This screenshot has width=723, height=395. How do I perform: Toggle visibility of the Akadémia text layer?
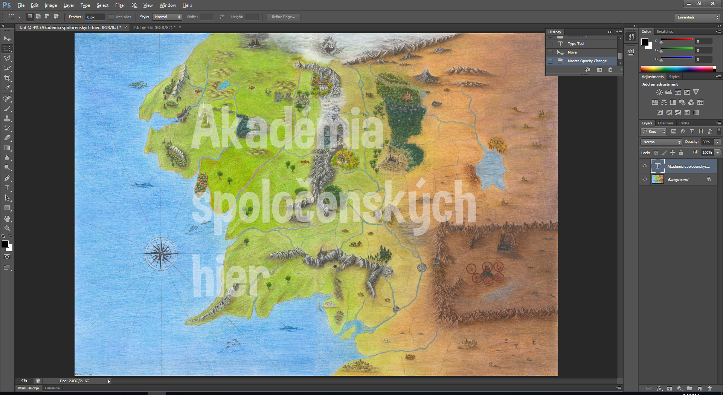(645, 166)
